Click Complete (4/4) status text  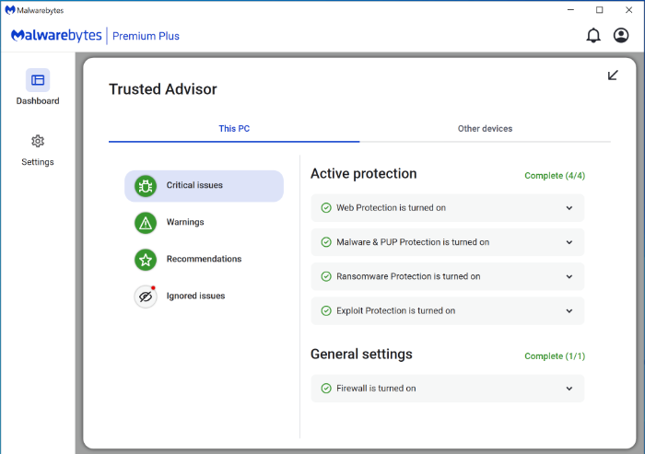click(555, 176)
